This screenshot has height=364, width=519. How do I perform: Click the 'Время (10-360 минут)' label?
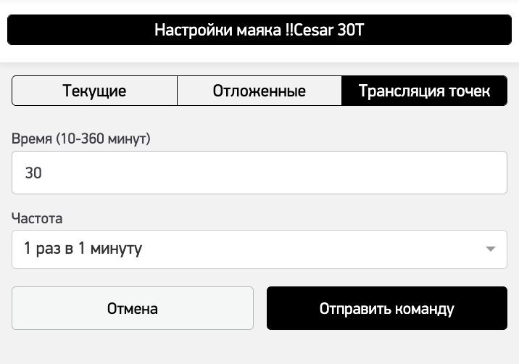point(81,138)
